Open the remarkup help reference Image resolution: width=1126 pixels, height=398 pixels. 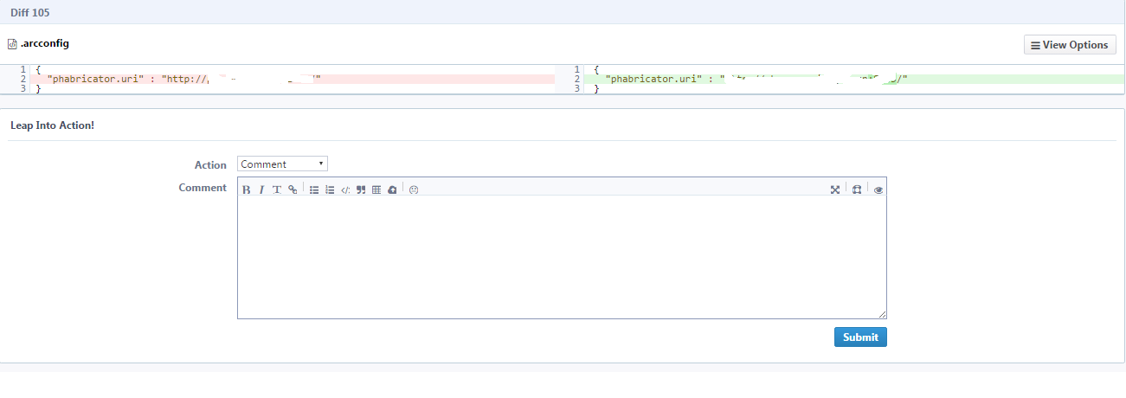[857, 189]
